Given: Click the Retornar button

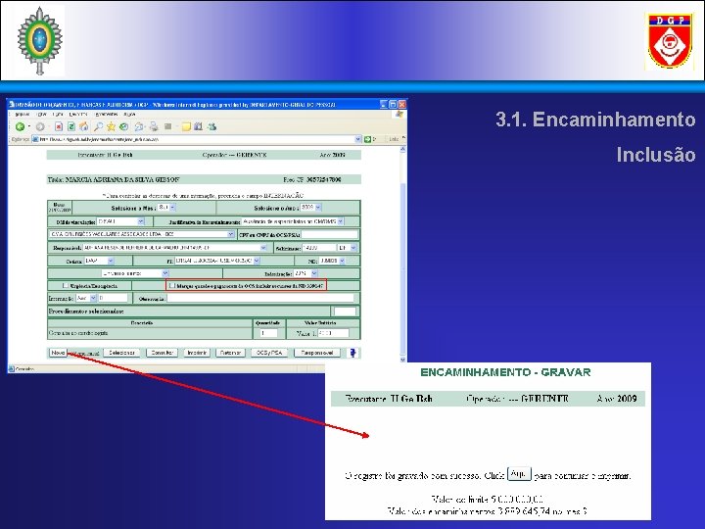Looking at the screenshot, I should 231,353.
